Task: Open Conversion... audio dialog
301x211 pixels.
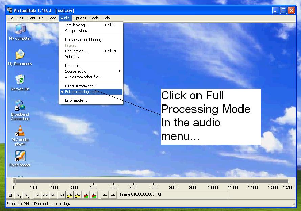Action: pyautogui.click(x=91, y=51)
